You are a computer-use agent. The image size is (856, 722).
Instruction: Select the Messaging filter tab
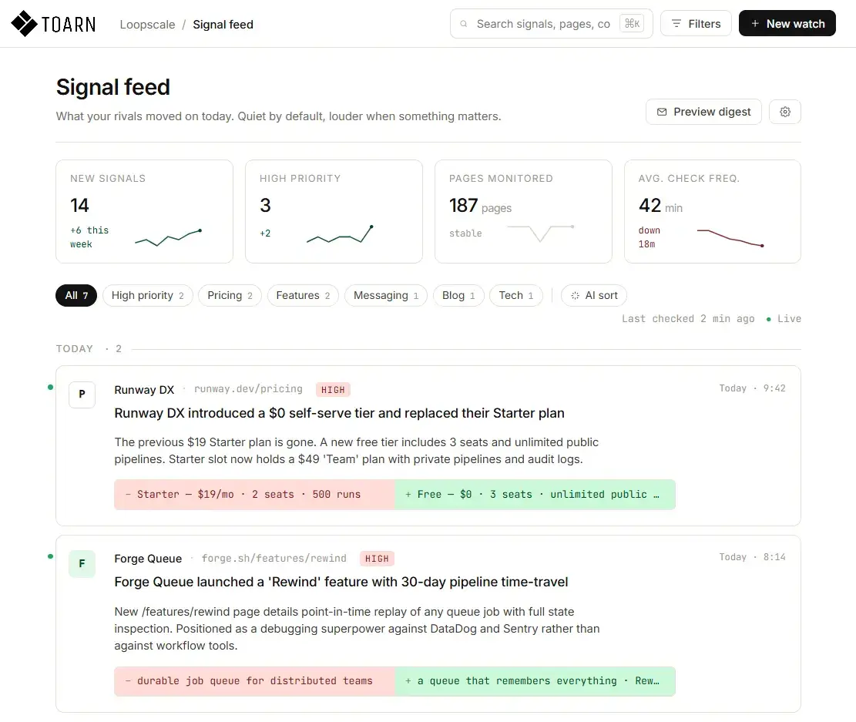point(386,295)
